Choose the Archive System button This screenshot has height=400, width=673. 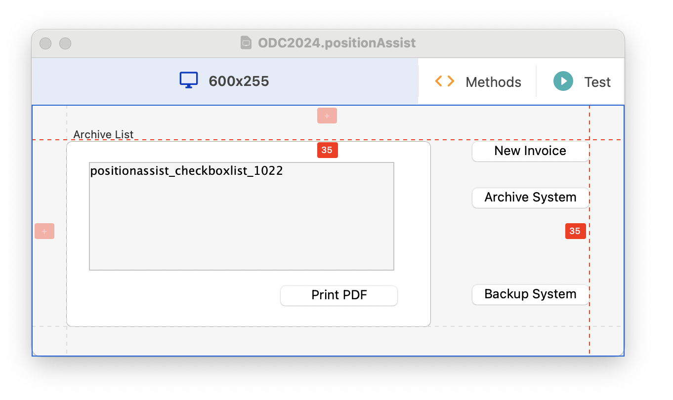530,198
